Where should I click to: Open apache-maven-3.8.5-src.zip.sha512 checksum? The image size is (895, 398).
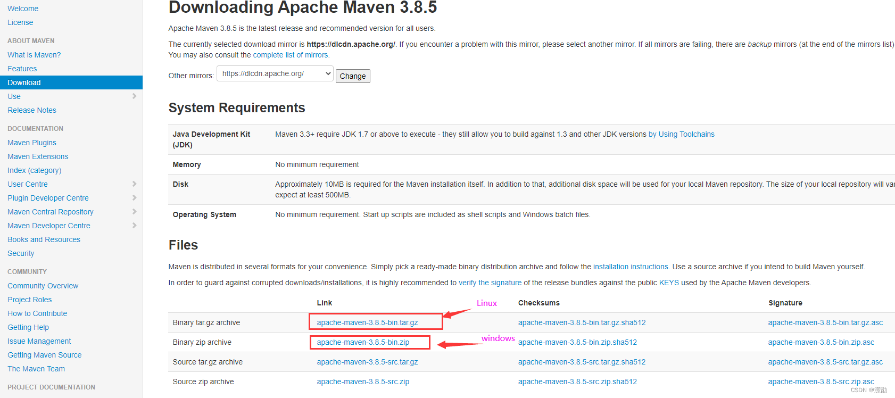578,382
